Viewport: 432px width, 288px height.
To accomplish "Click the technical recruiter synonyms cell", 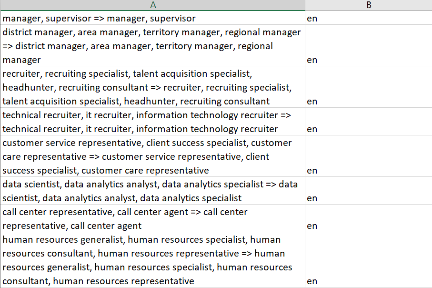I will point(152,122).
